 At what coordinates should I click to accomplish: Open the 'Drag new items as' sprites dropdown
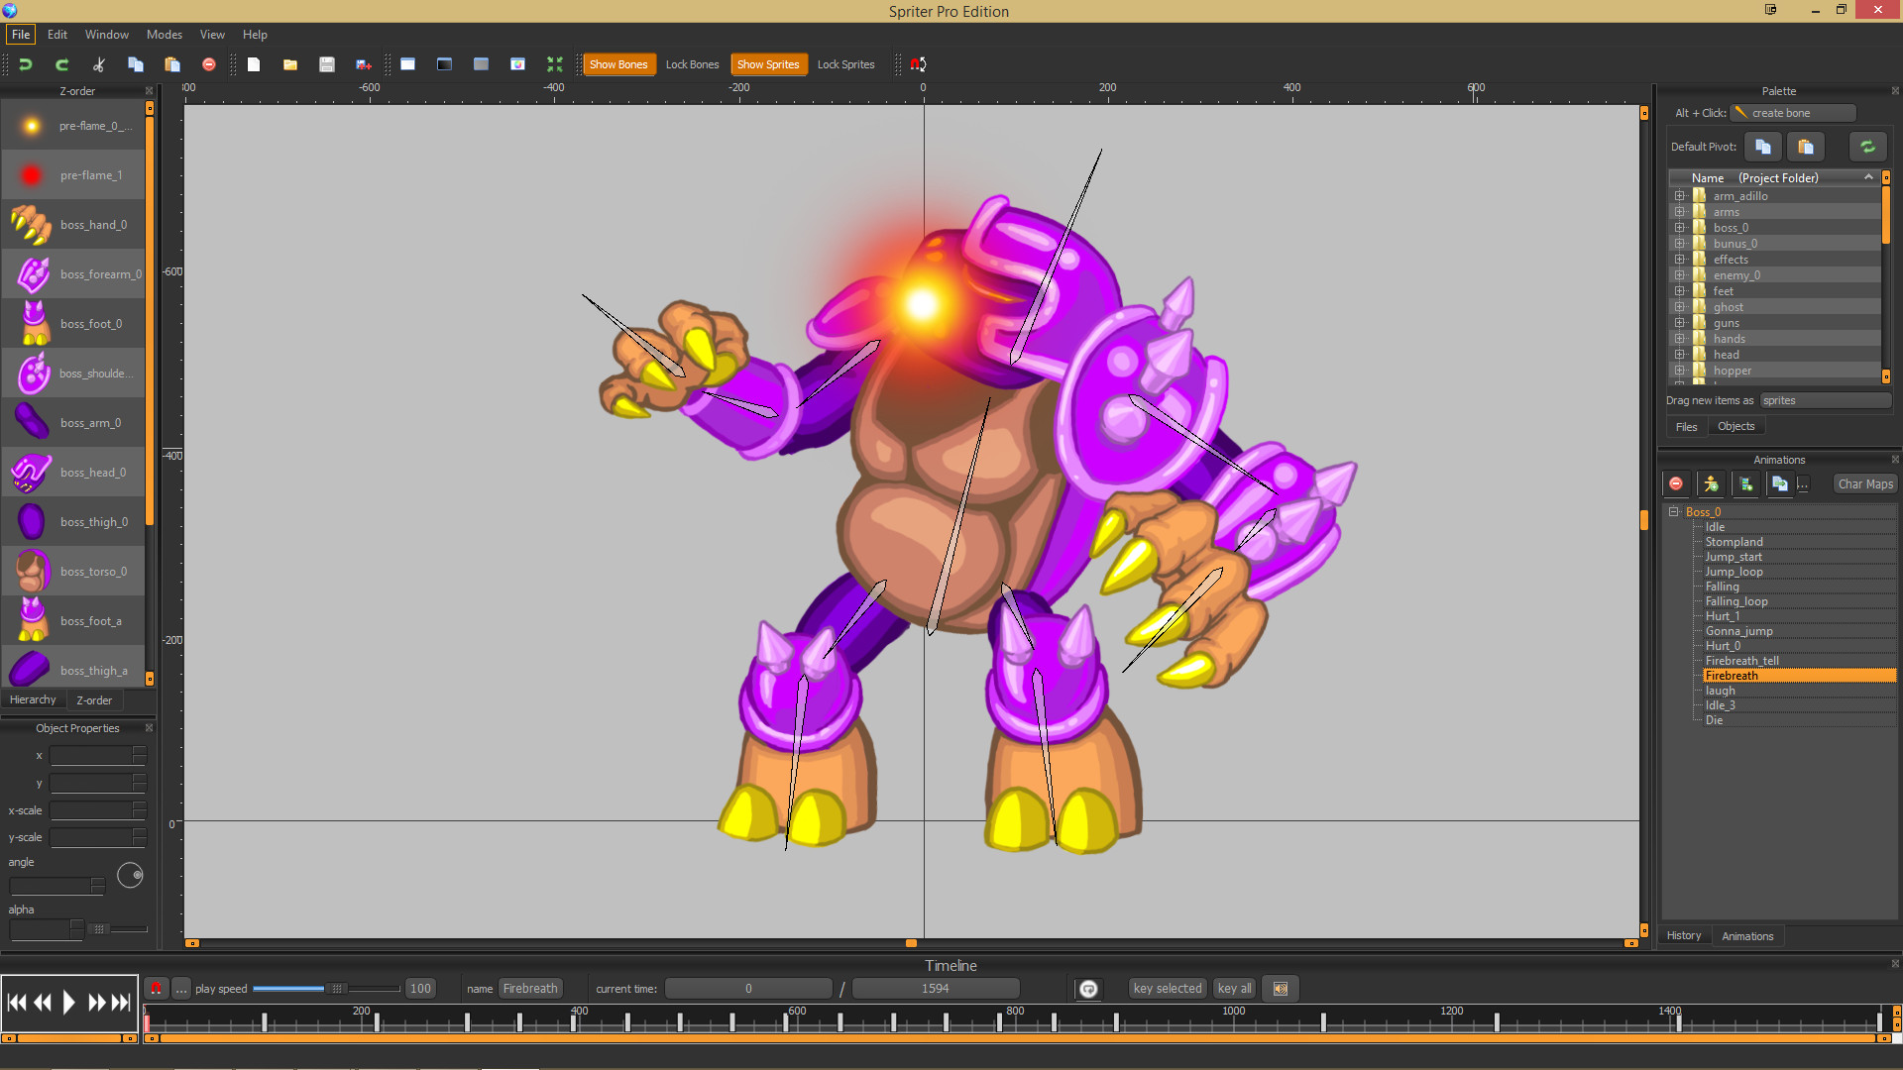[1825, 399]
